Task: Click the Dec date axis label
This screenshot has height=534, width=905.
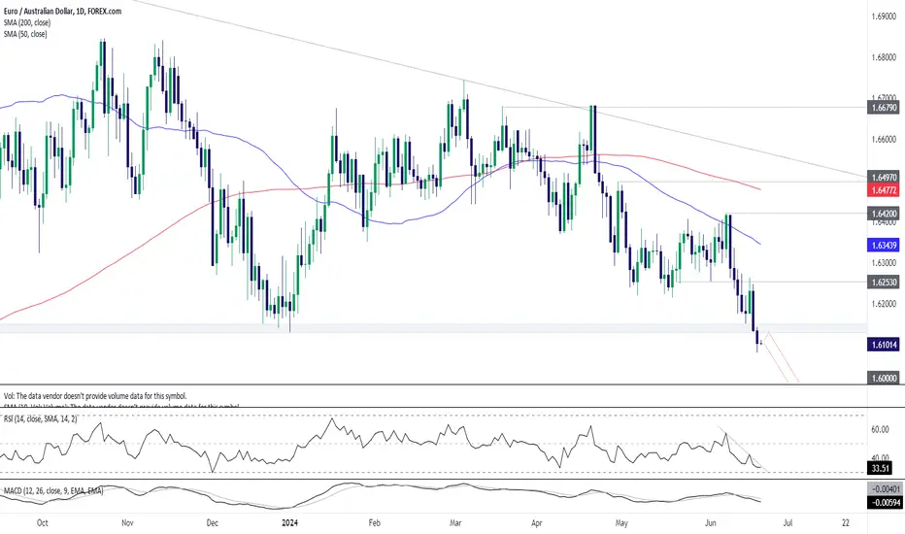Action: tap(213, 523)
